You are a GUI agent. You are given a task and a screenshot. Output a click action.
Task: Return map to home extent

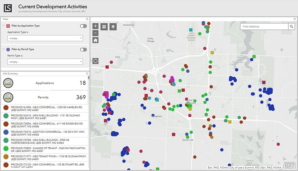[x=95, y=40]
